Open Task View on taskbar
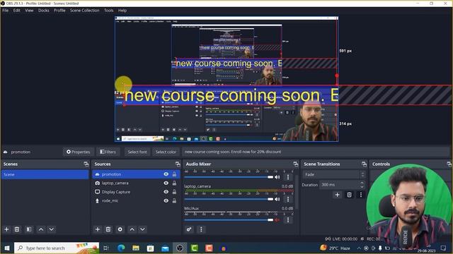453x254 pixels. click(x=105, y=248)
